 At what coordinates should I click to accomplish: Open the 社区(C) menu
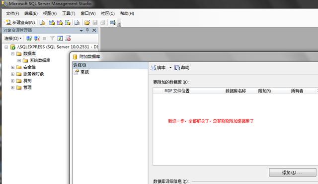tap(108, 13)
